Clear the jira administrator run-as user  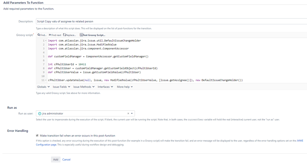pos(128,113)
